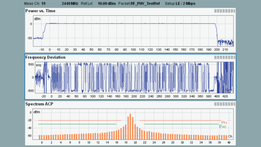261x147 pixels.
Task: Click the kHz axis label in Frequency Deviation
Action: 39,65
